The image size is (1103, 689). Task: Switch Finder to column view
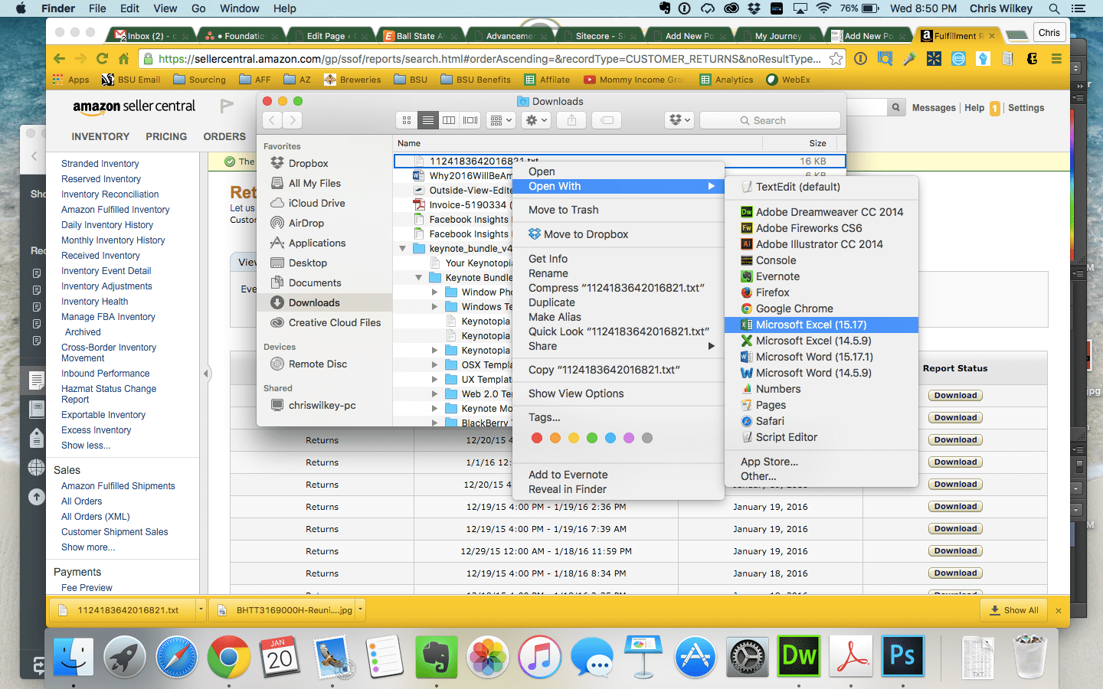[449, 120]
